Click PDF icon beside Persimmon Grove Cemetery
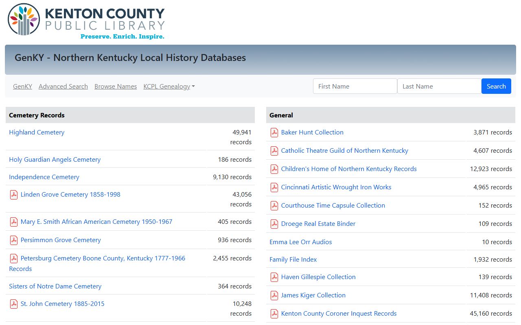This screenshot has height=325, width=521. [x=14, y=240]
